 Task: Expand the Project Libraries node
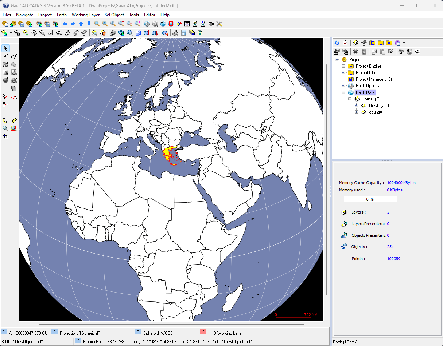(343, 73)
